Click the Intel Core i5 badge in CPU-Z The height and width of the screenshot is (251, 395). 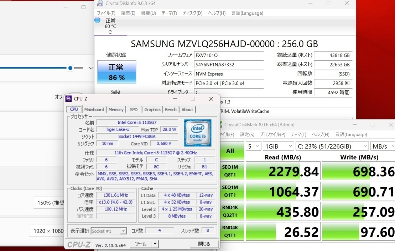click(x=198, y=133)
